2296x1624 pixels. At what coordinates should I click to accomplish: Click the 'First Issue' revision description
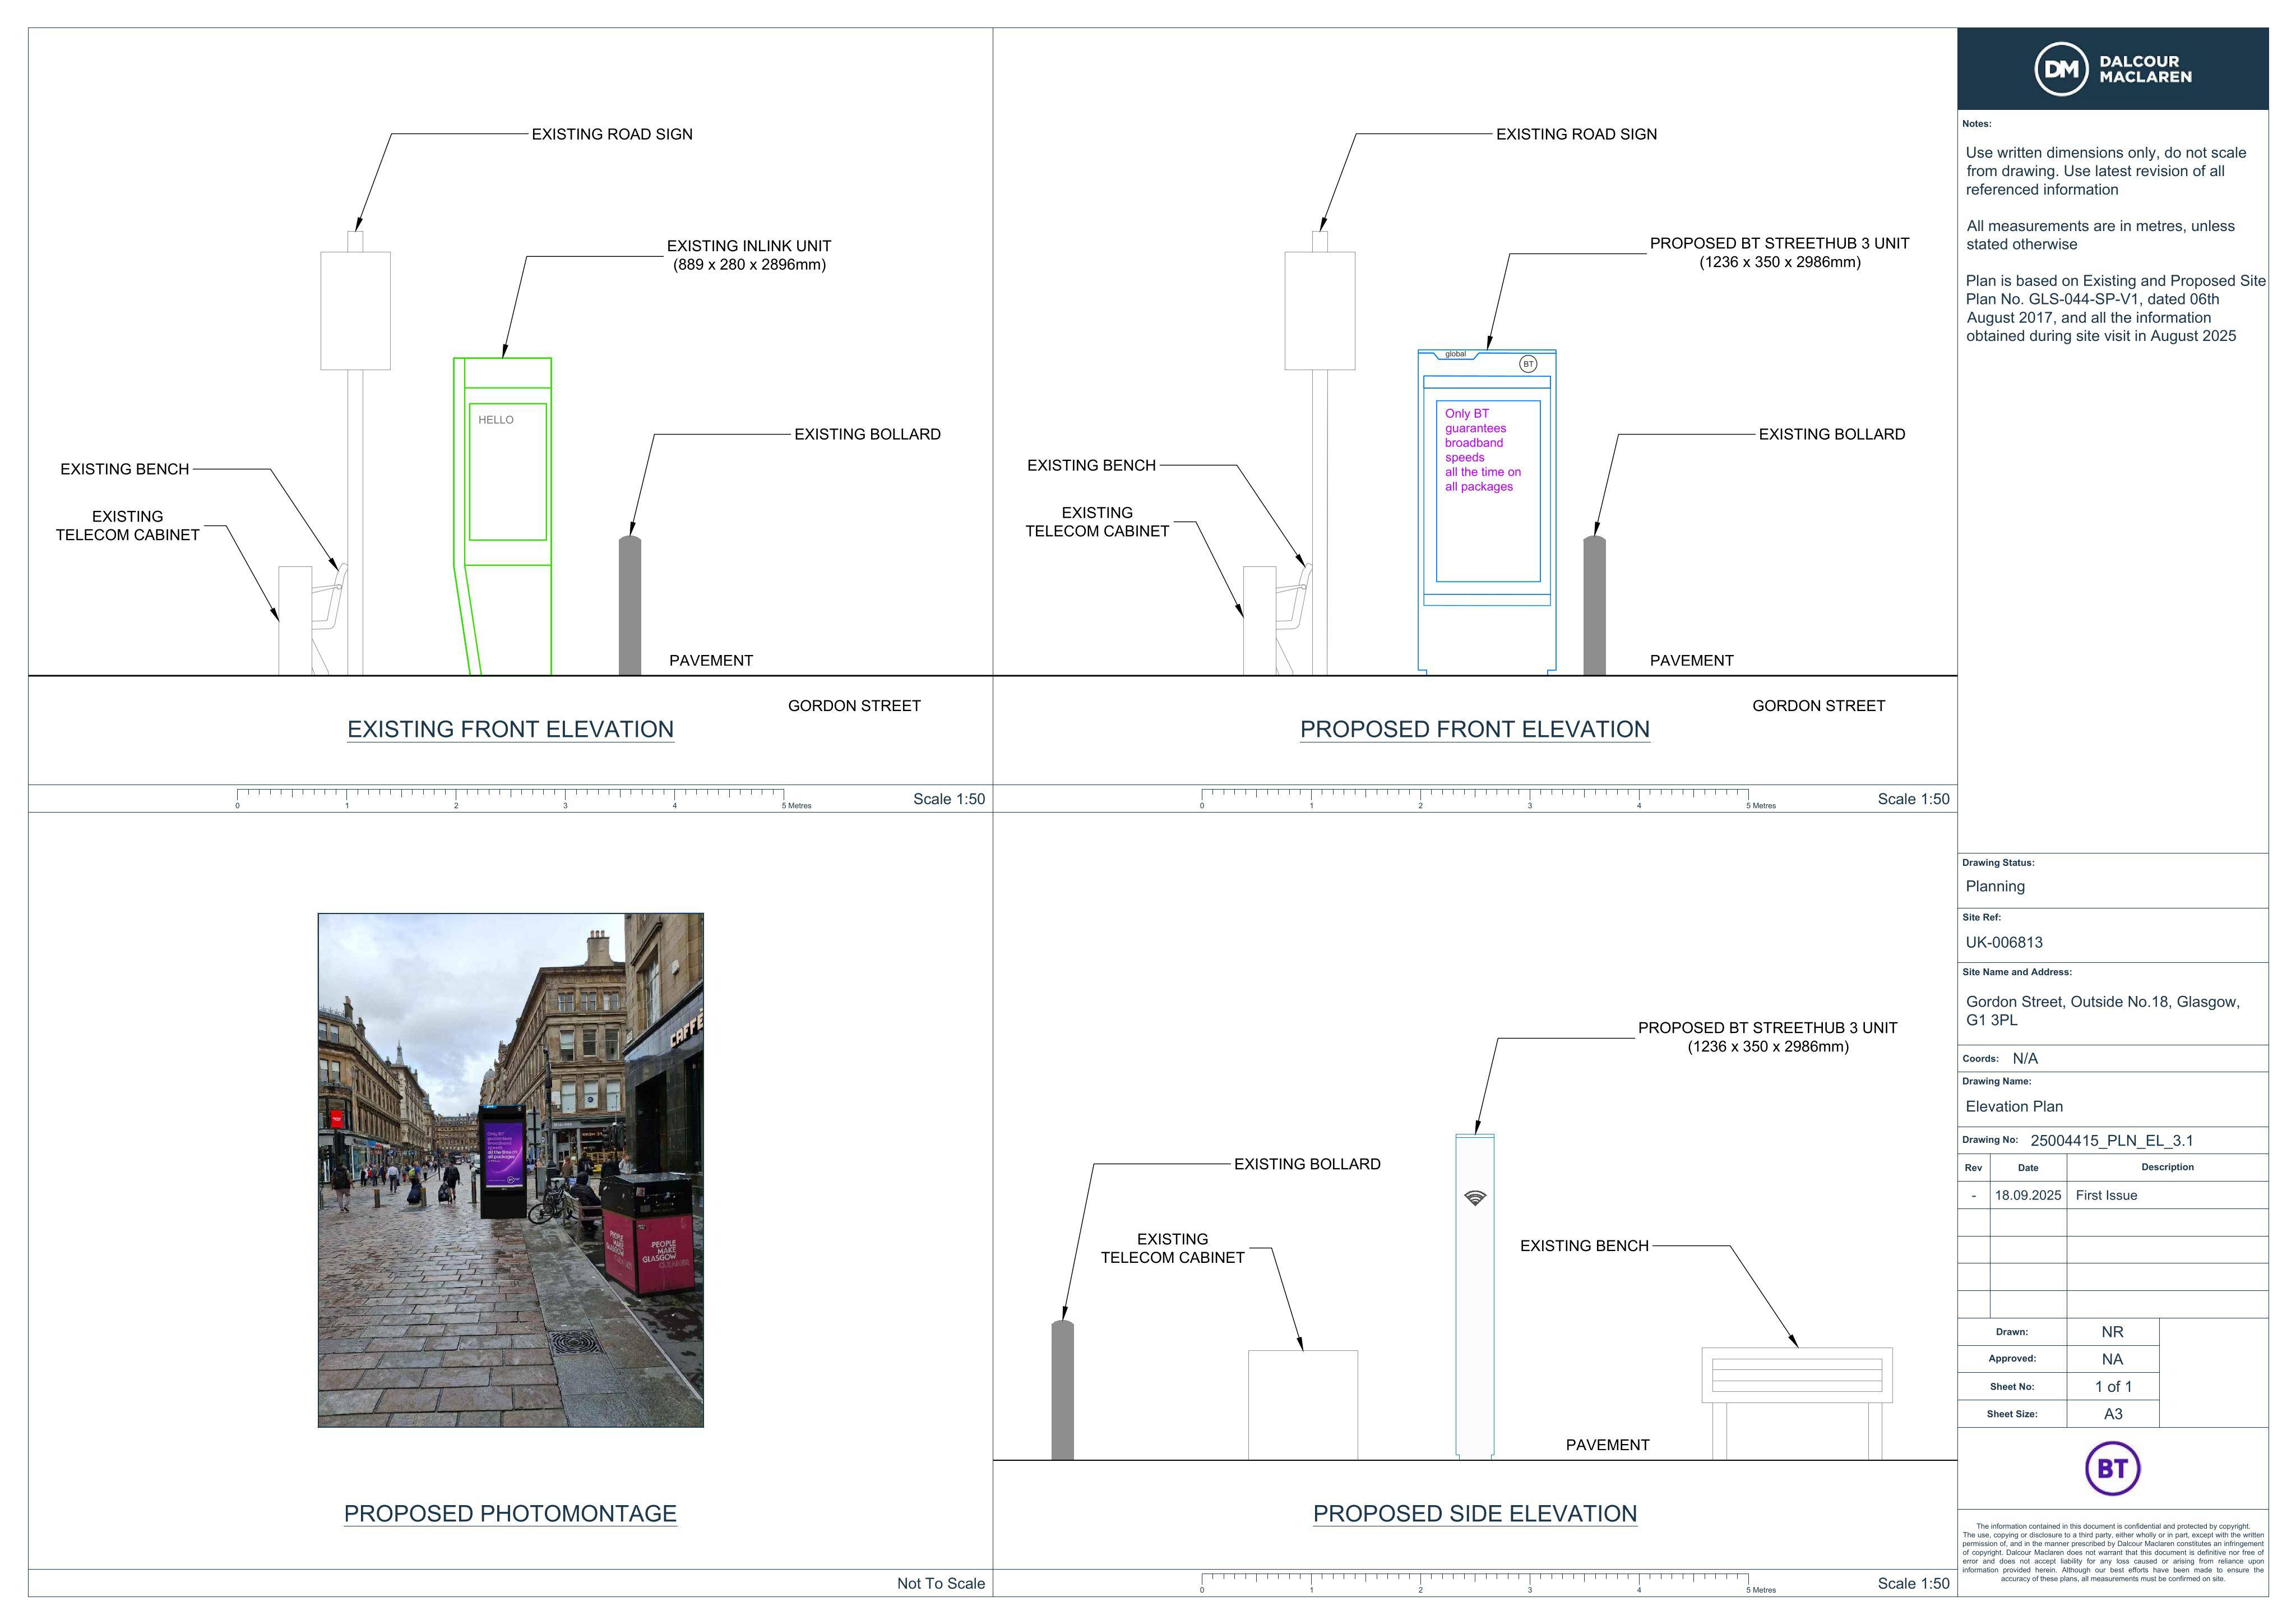click(2106, 1196)
